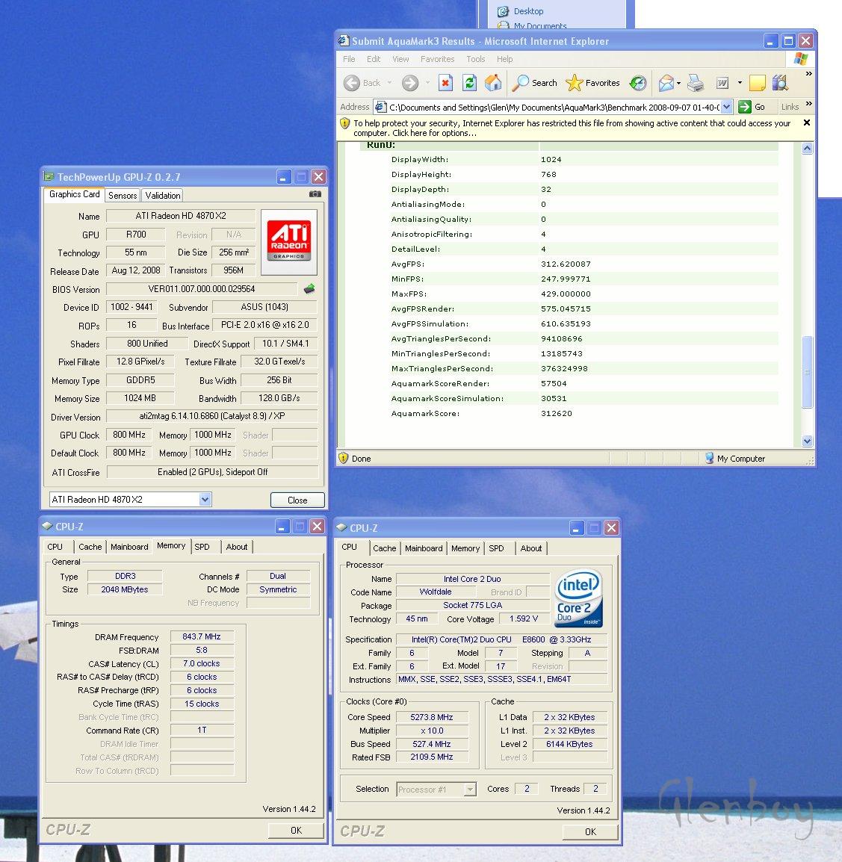Switch to the Sensors tab in GPU-Z
Image resolution: width=842 pixels, height=862 pixels.
(123, 196)
